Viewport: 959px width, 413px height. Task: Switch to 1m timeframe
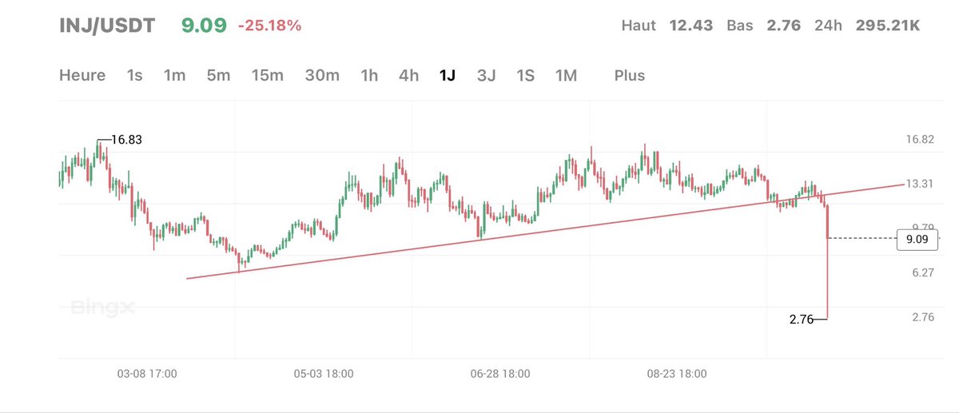pyautogui.click(x=174, y=76)
